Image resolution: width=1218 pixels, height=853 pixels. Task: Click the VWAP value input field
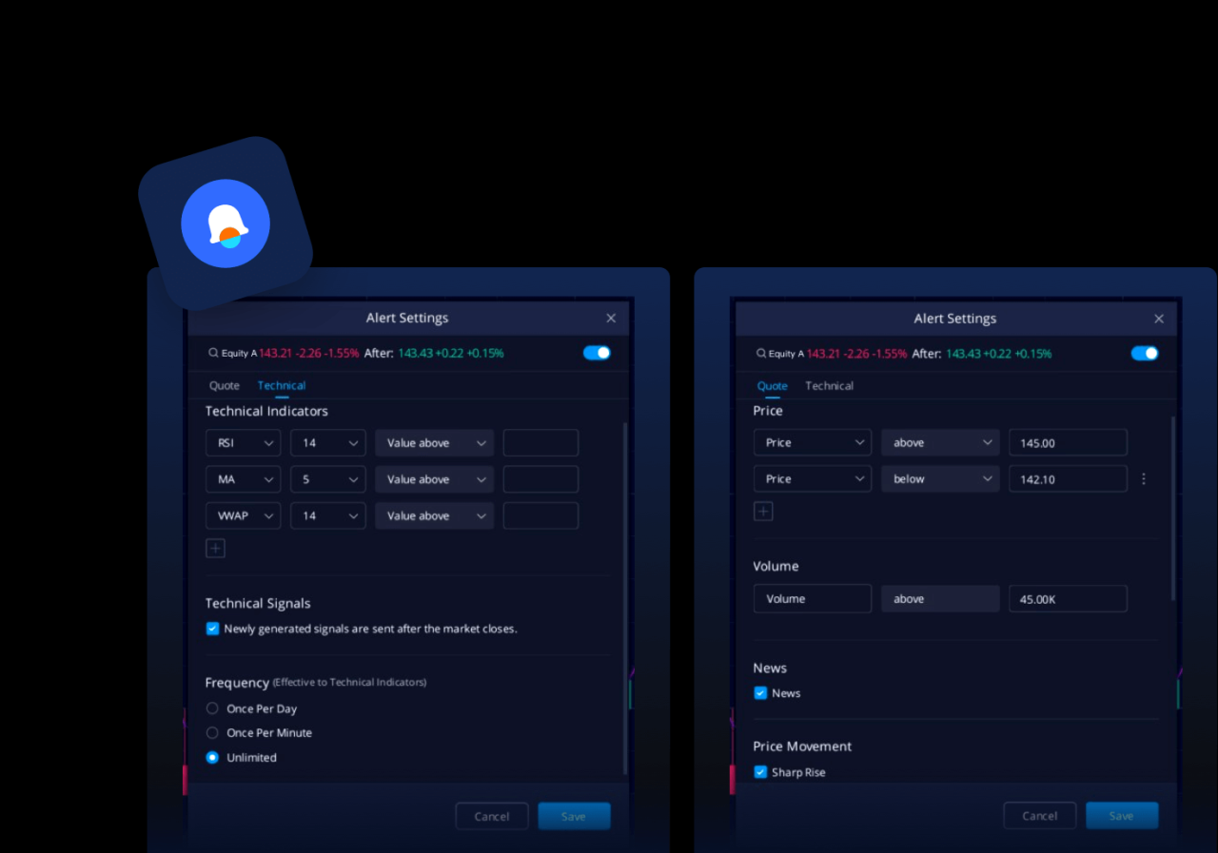(x=540, y=515)
